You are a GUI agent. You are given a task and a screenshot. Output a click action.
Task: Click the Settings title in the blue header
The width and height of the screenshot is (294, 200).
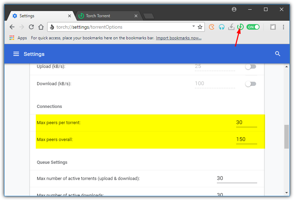(x=34, y=54)
